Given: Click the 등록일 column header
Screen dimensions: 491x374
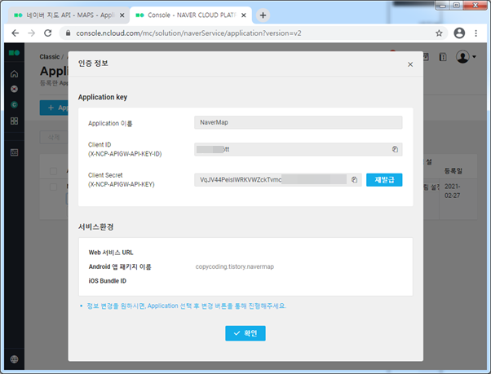Looking at the screenshot, I should (453, 171).
